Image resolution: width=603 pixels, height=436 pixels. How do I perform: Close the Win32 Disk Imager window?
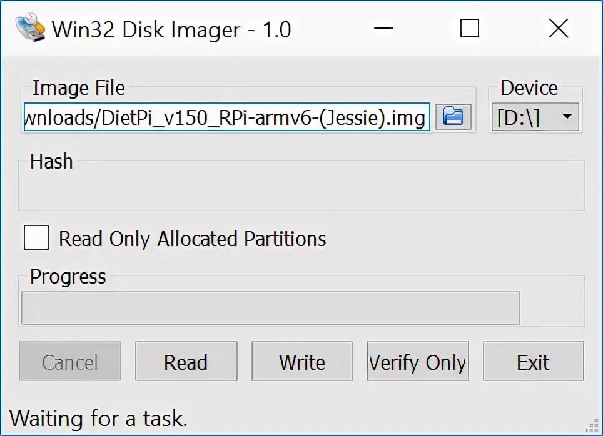pos(559,28)
